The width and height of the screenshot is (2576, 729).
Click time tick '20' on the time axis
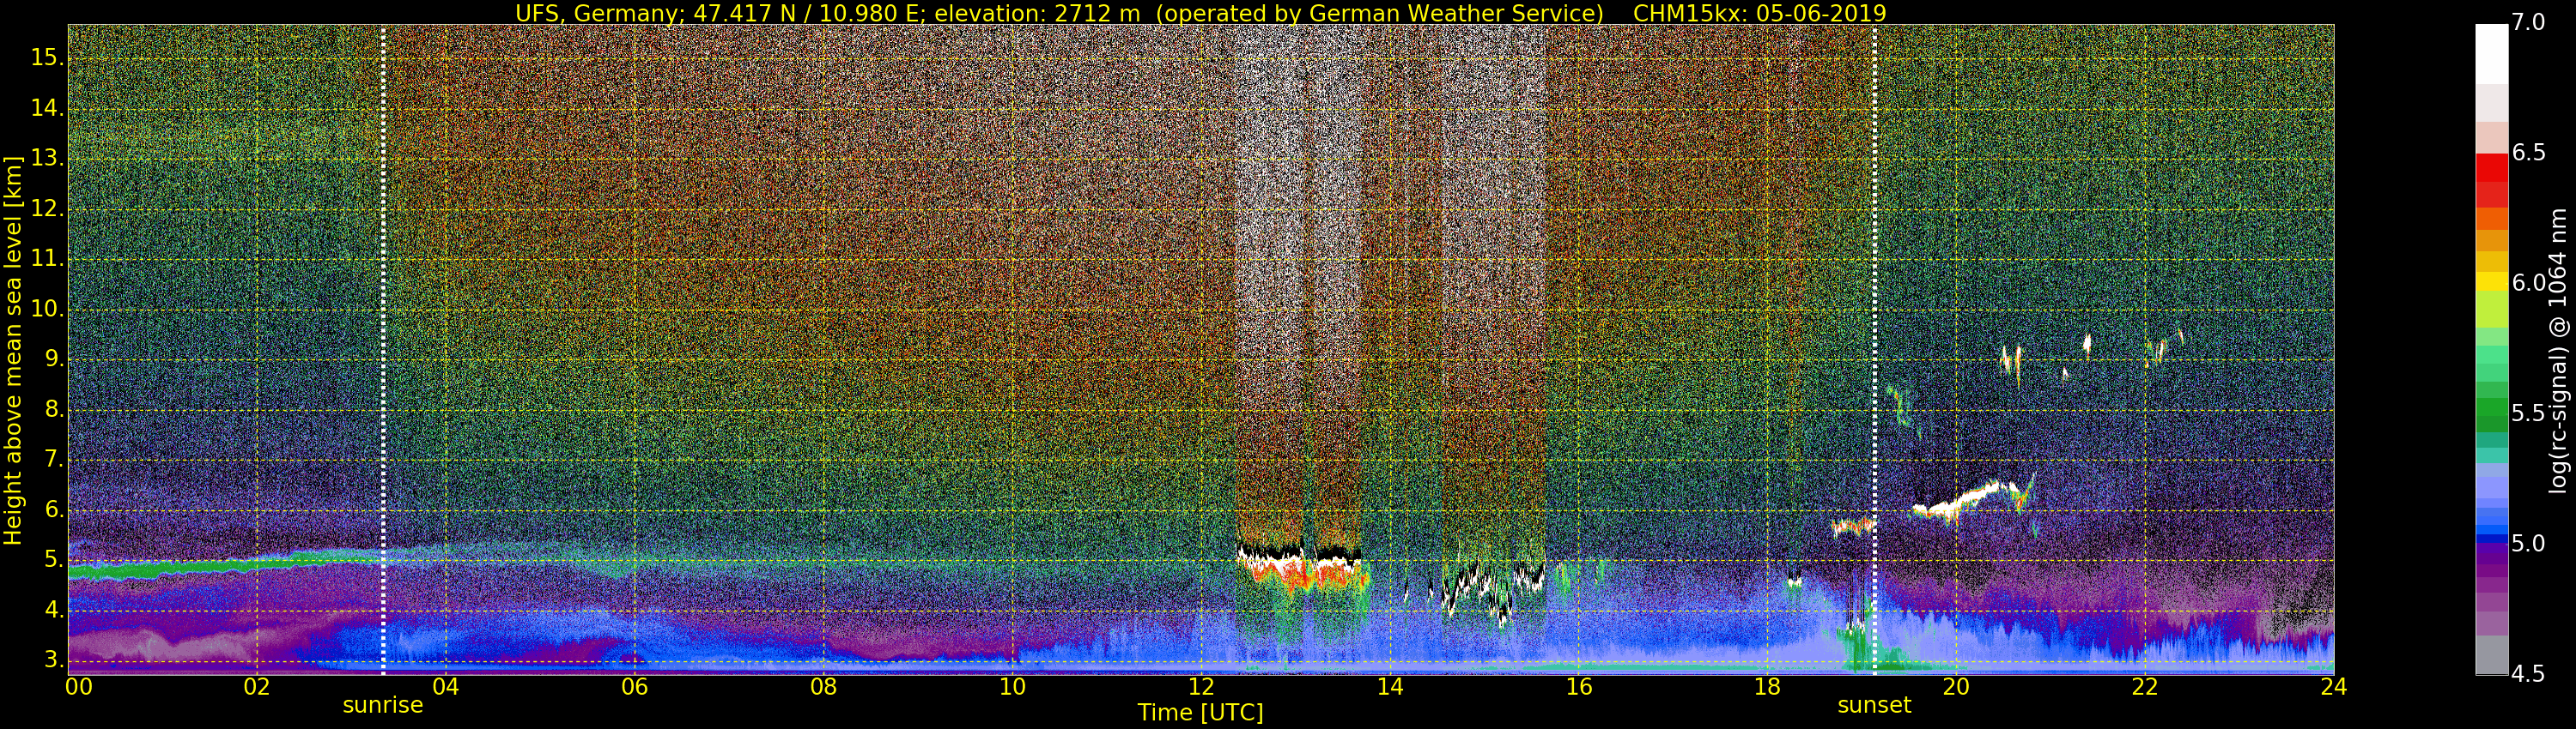(x=1956, y=687)
